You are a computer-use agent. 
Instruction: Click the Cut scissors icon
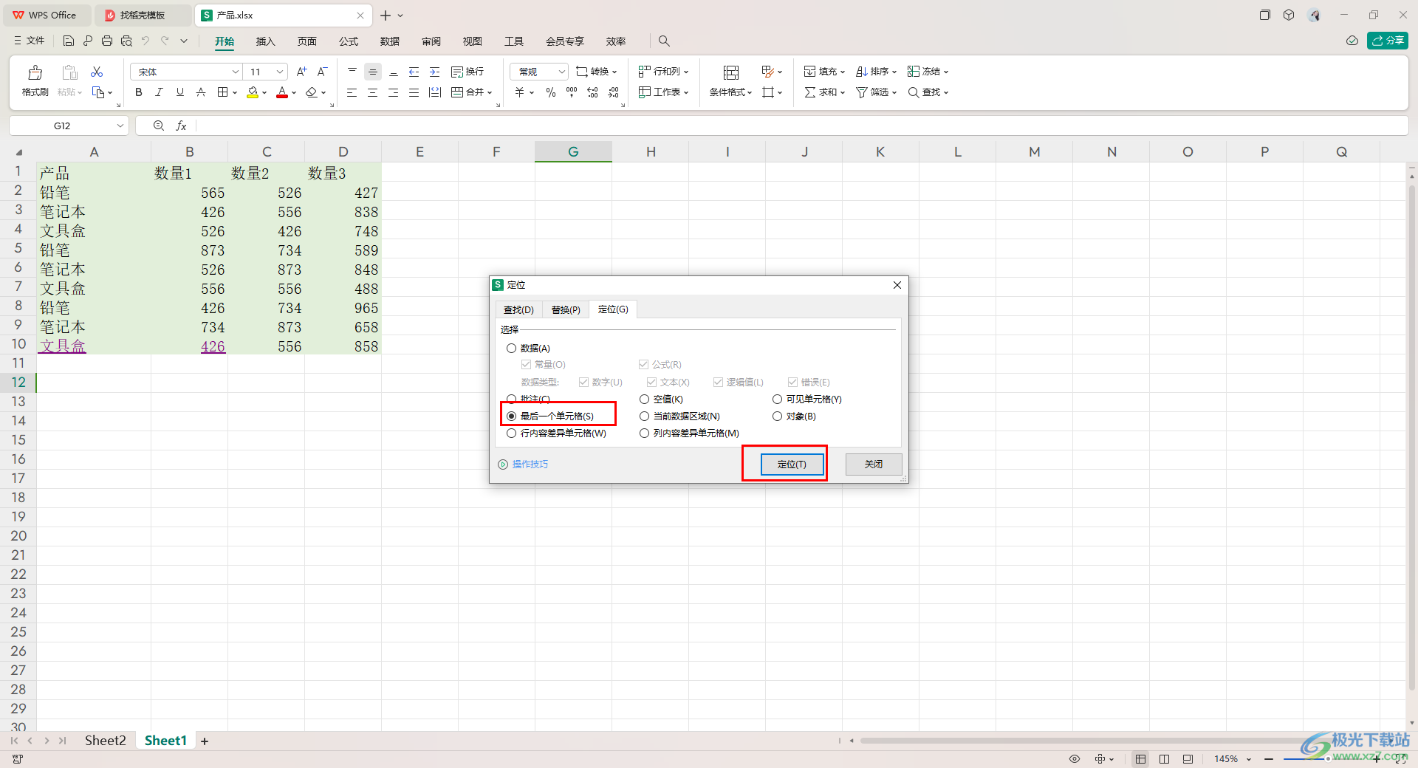(97, 72)
